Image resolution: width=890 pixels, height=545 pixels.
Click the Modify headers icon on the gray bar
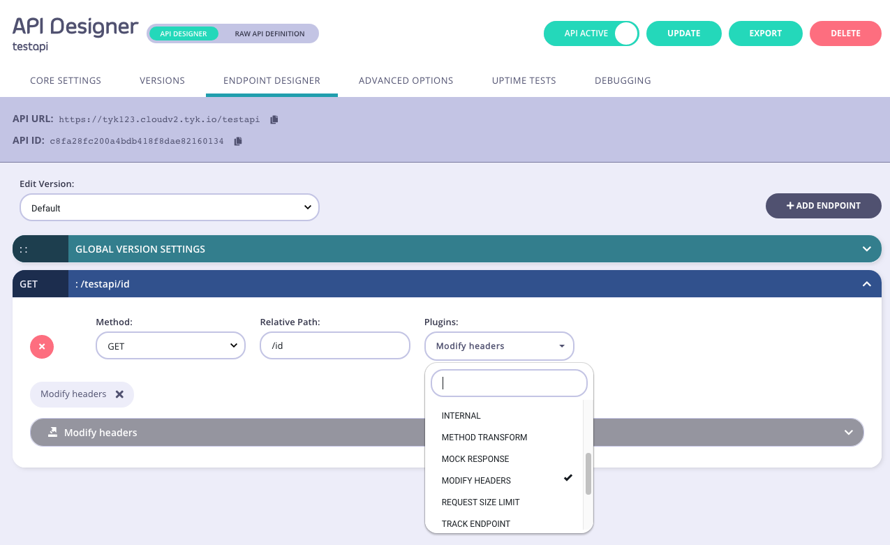coord(52,432)
